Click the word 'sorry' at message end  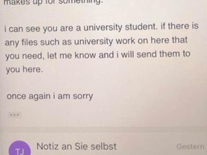(x=83, y=96)
